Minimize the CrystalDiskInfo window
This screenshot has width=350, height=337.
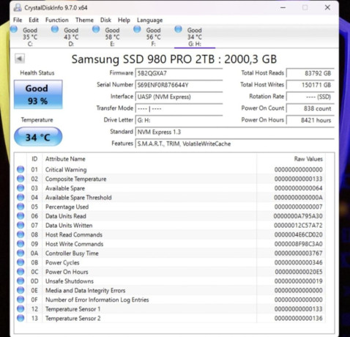click(283, 7)
